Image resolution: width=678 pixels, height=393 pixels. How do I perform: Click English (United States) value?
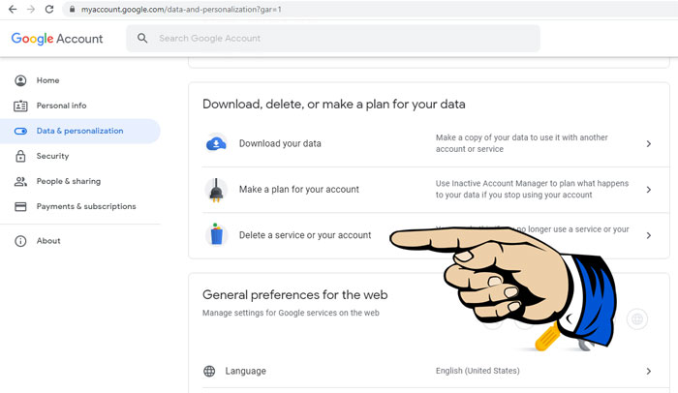click(x=478, y=371)
